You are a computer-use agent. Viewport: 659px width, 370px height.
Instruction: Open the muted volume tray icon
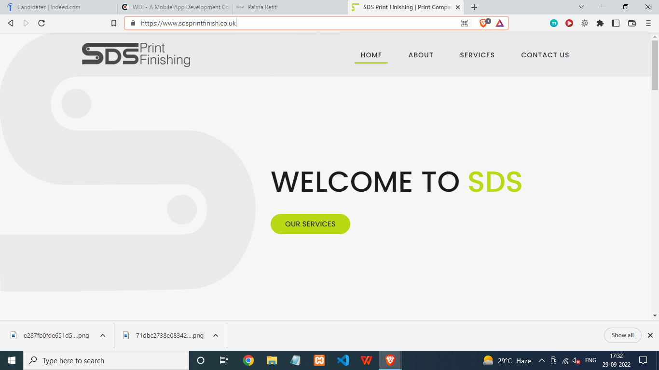tap(576, 360)
